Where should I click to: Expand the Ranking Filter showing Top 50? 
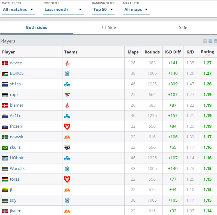pos(103,10)
